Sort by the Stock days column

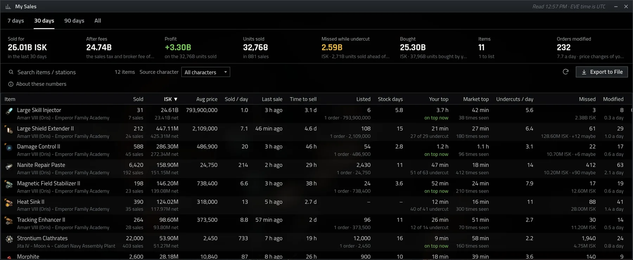pyautogui.click(x=390, y=99)
